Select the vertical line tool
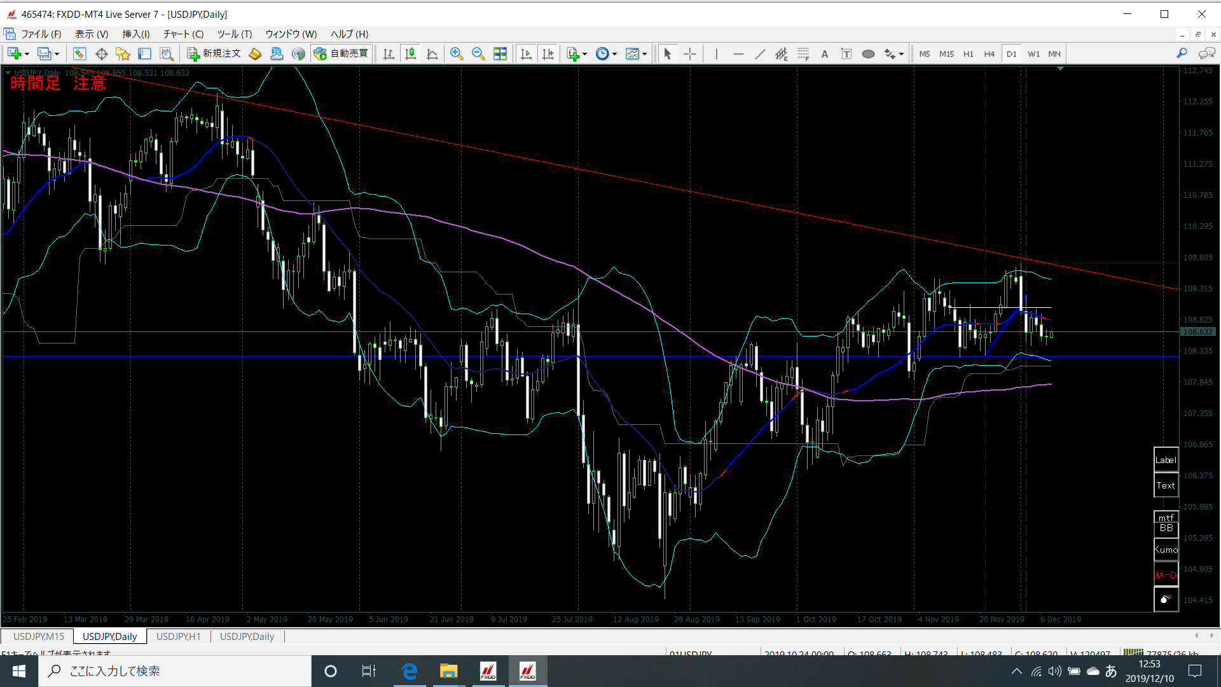Image resolution: width=1221 pixels, height=687 pixels. (716, 54)
